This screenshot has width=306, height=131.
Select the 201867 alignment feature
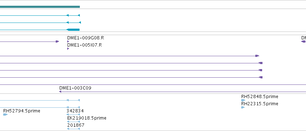pos(74,129)
